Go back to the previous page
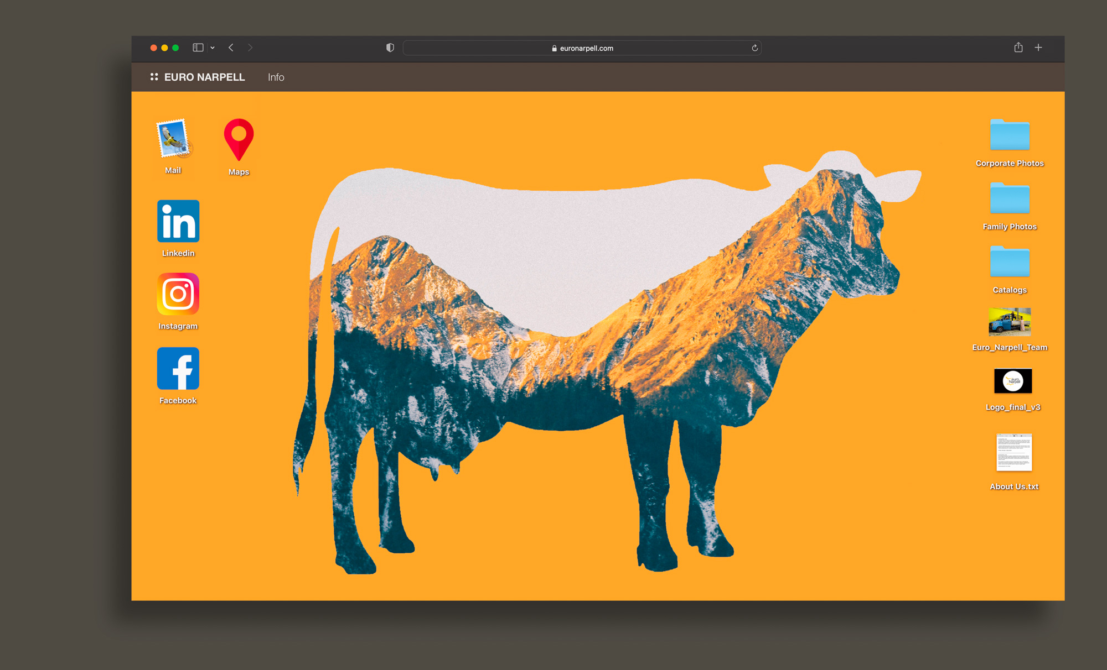Viewport: 1107px width, 670px height. [231, 48]
